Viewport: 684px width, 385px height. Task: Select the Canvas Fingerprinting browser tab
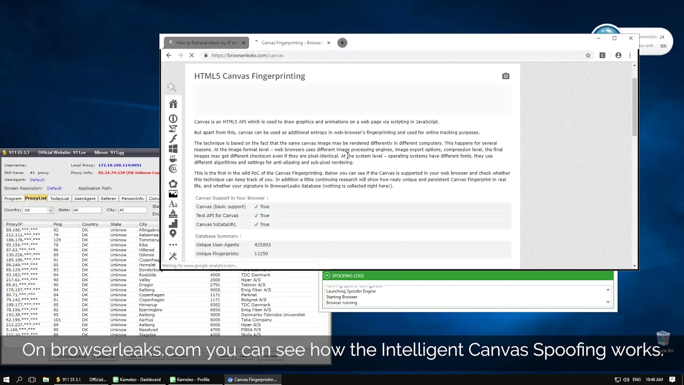(x=292, y=43)
